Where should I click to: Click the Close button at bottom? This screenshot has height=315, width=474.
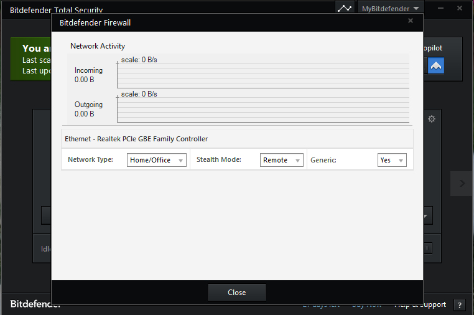[x=237, y=293]
